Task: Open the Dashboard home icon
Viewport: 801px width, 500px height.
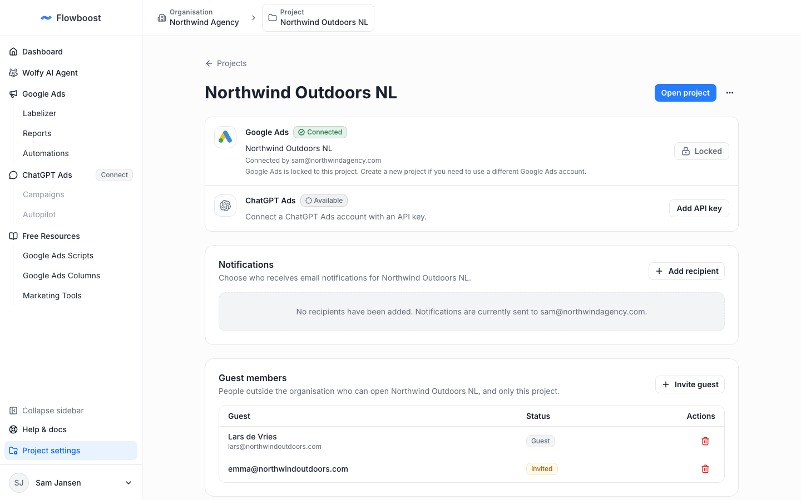Action: point(13,52)
